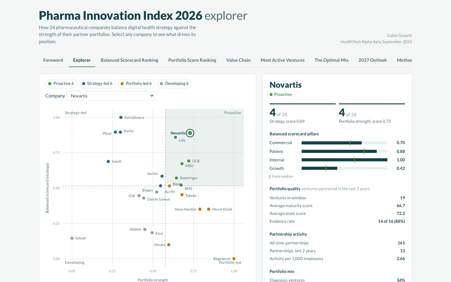This screenshot has height=282, width=451.
Task: Toggle the Developing 6 legend filter
Action: coord(174,84)
